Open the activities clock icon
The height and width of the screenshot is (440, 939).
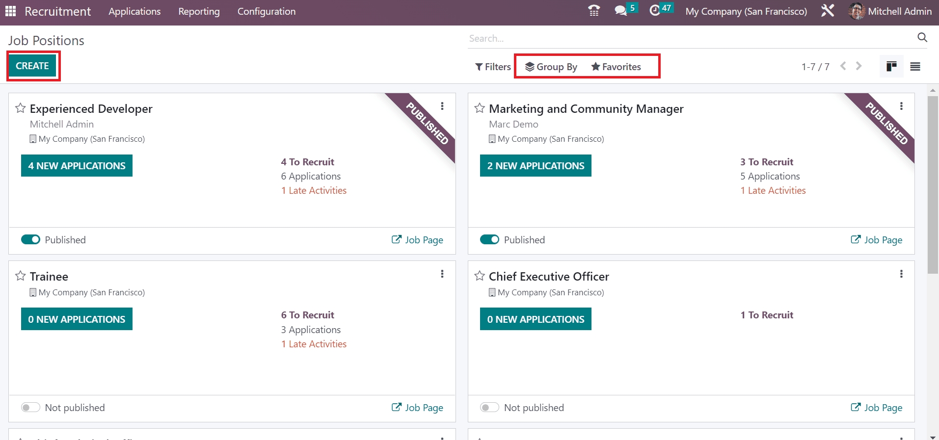tap(655, 11)
